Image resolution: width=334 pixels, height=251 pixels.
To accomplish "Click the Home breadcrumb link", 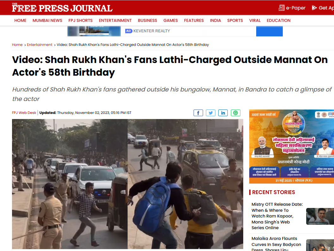I will 17,45.
